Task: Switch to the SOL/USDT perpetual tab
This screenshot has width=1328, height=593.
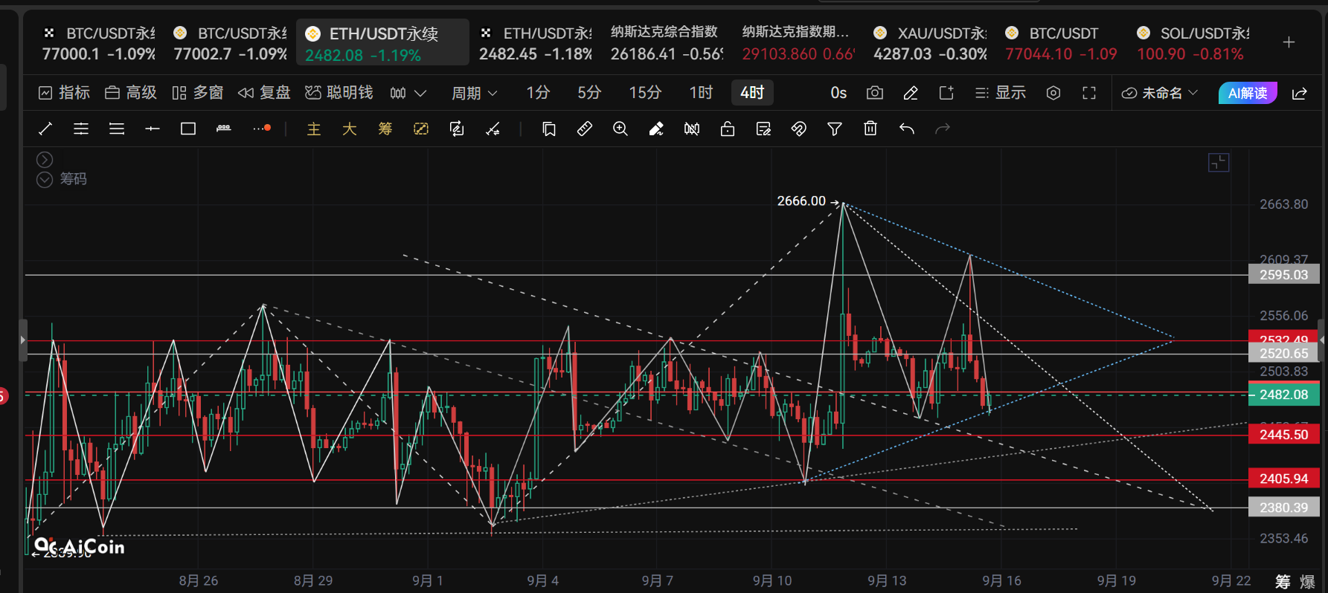Action: 1193,43
